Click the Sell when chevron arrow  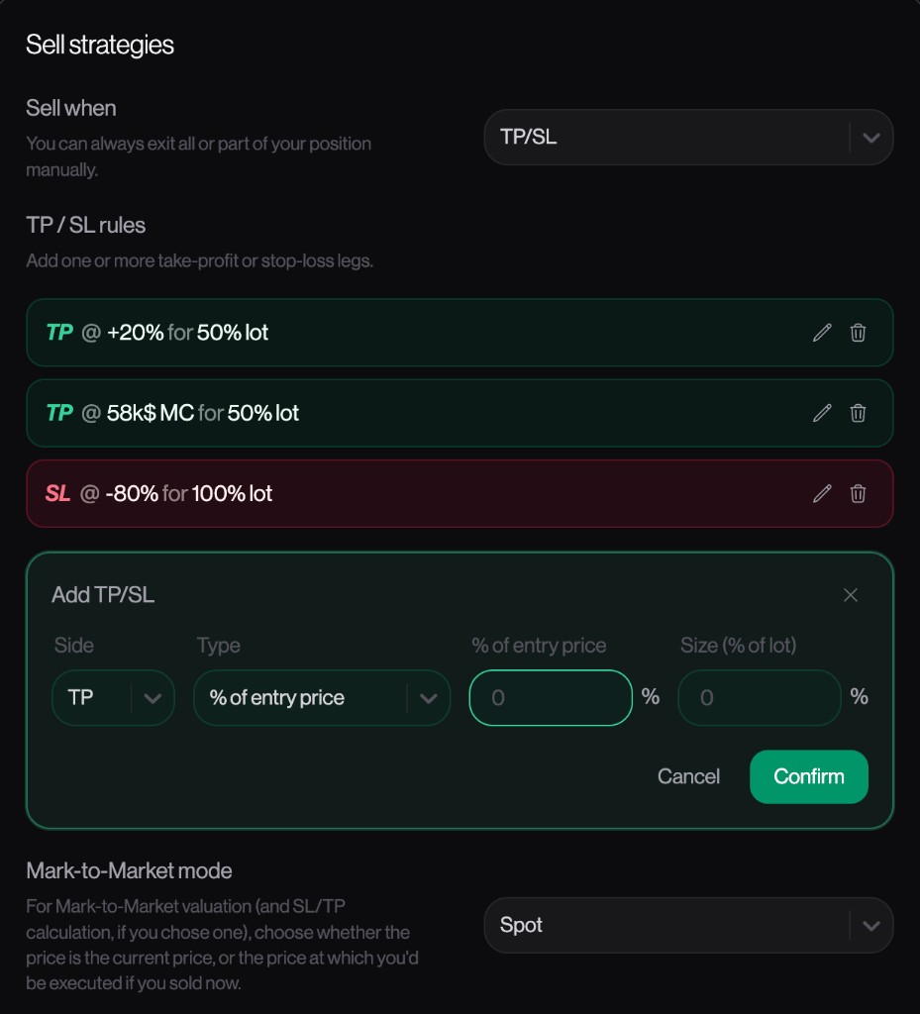click(x=870, y=138)
